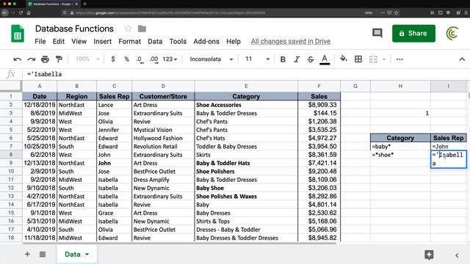Open the fill color bucket
Viewport: 470px width, 264px height.
[x=344, y=59]
